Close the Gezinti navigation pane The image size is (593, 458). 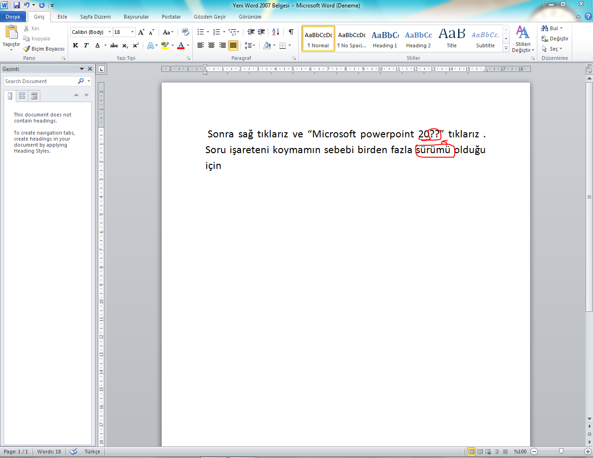(90, 69)
